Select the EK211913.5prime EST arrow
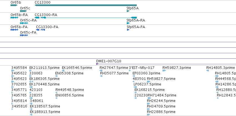The width and height of the screenshot is (236, 116). (31, 71)
